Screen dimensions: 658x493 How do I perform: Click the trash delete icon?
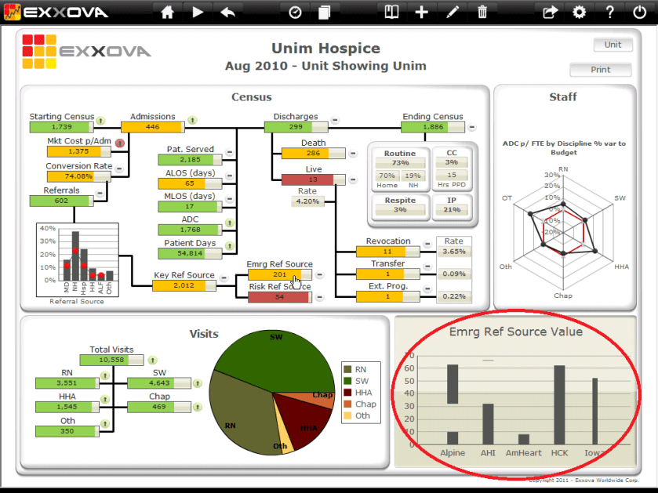[482, 12]
